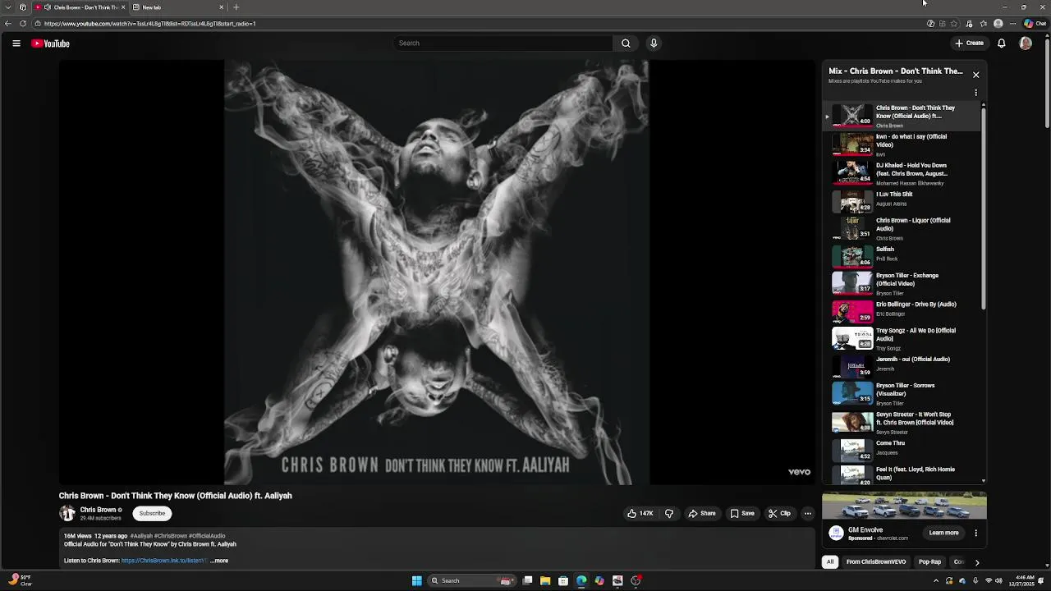Play Bryson Tiller - Sorrows (Visualizer)
The width and height of the screenshot is (1051, 591).
[902, 394]
